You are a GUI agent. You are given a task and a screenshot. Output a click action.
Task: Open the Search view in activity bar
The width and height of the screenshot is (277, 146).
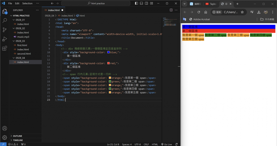click(5, 21)
